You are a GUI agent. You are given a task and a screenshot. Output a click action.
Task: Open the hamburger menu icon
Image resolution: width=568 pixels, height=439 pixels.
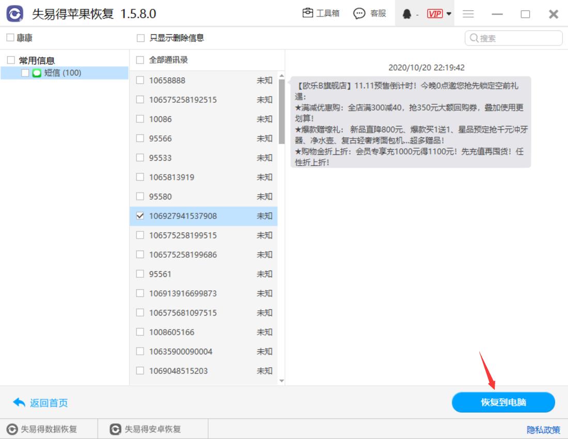[468, 13]
